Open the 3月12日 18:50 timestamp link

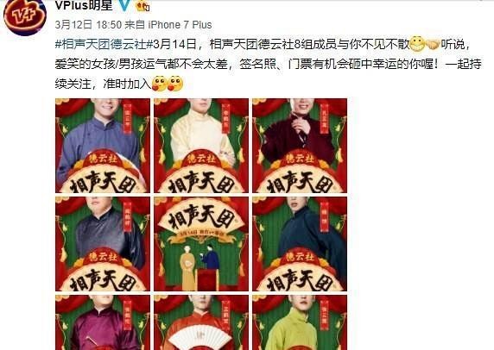(88, 25)
